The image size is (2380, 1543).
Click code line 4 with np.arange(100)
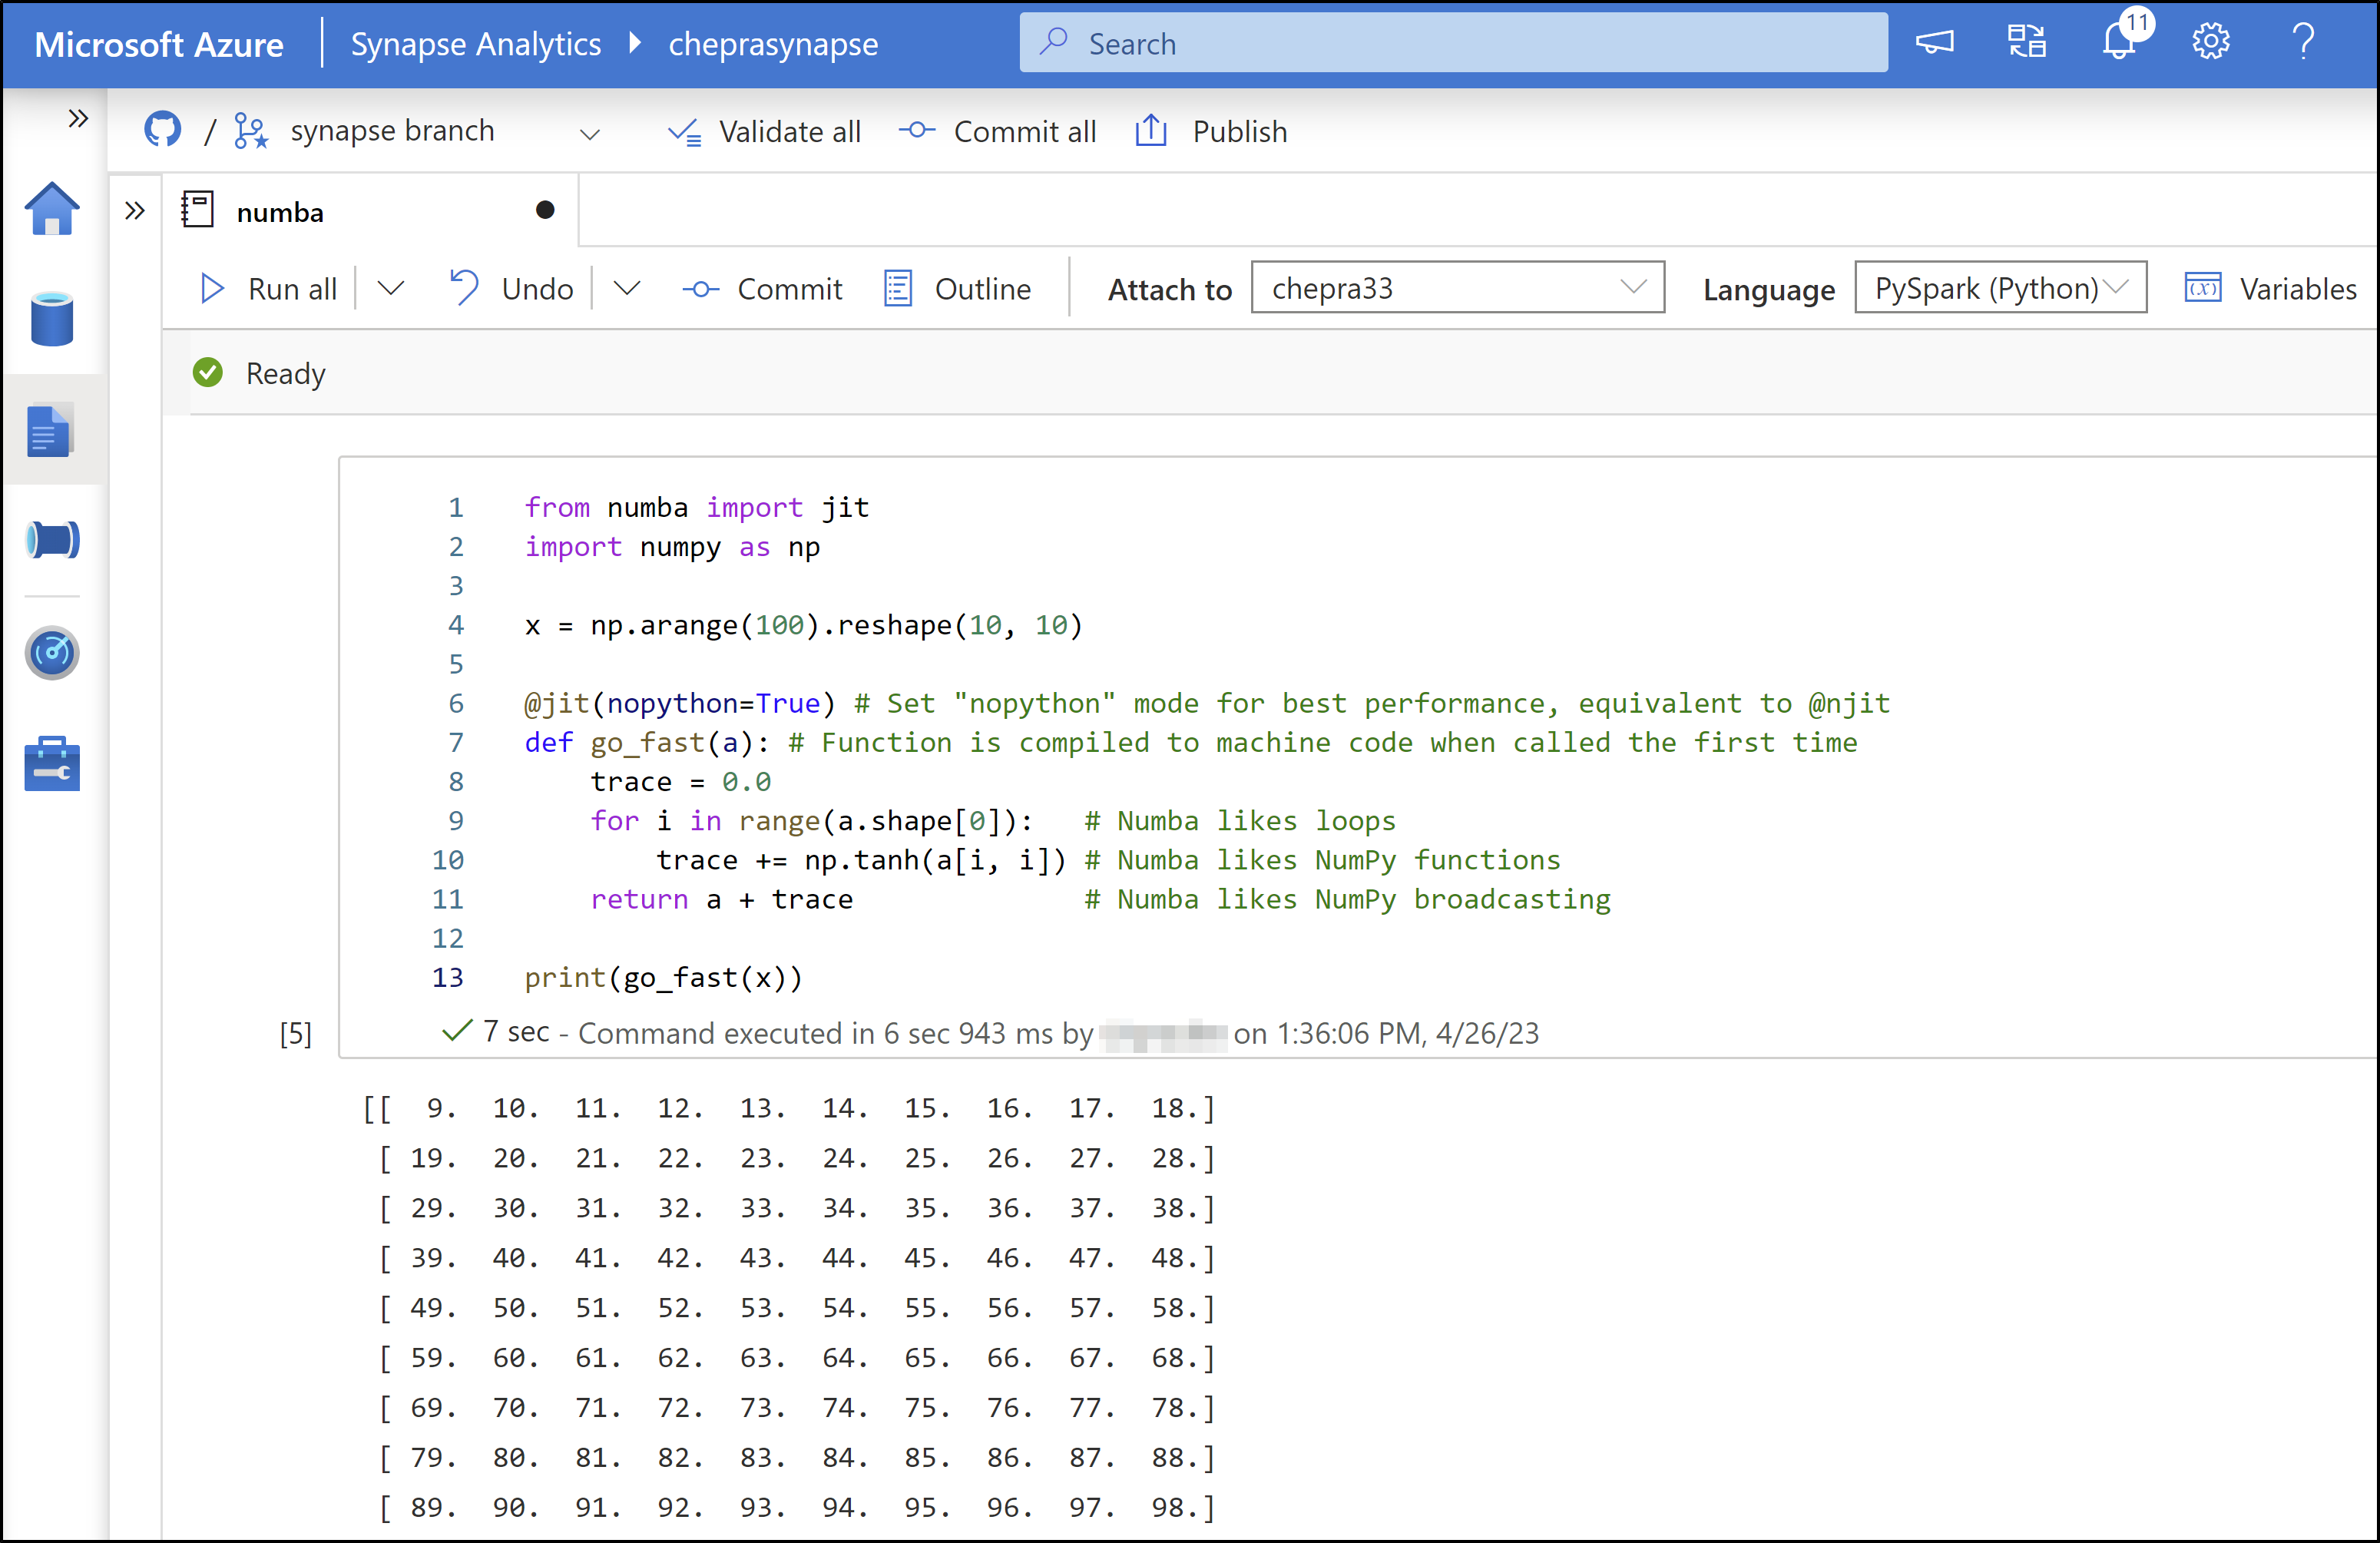(804, 626)
